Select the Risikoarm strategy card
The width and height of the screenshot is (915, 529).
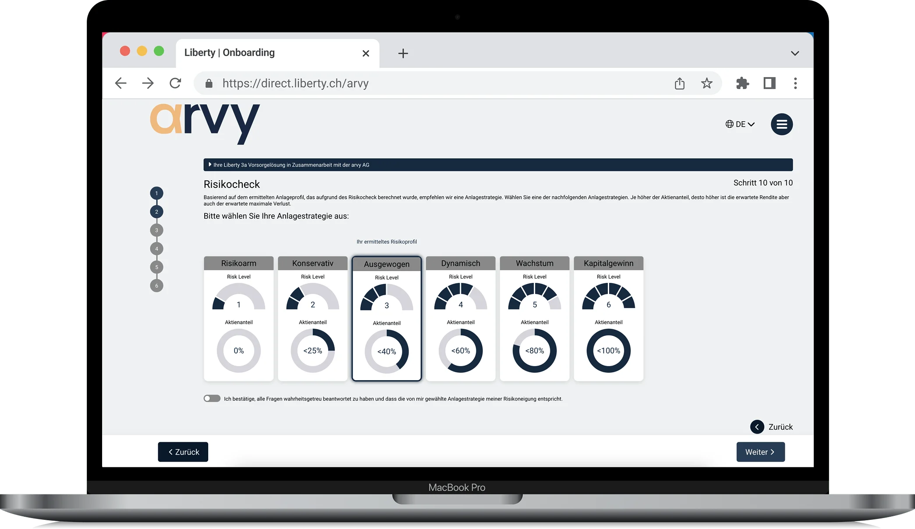point(238,318)
